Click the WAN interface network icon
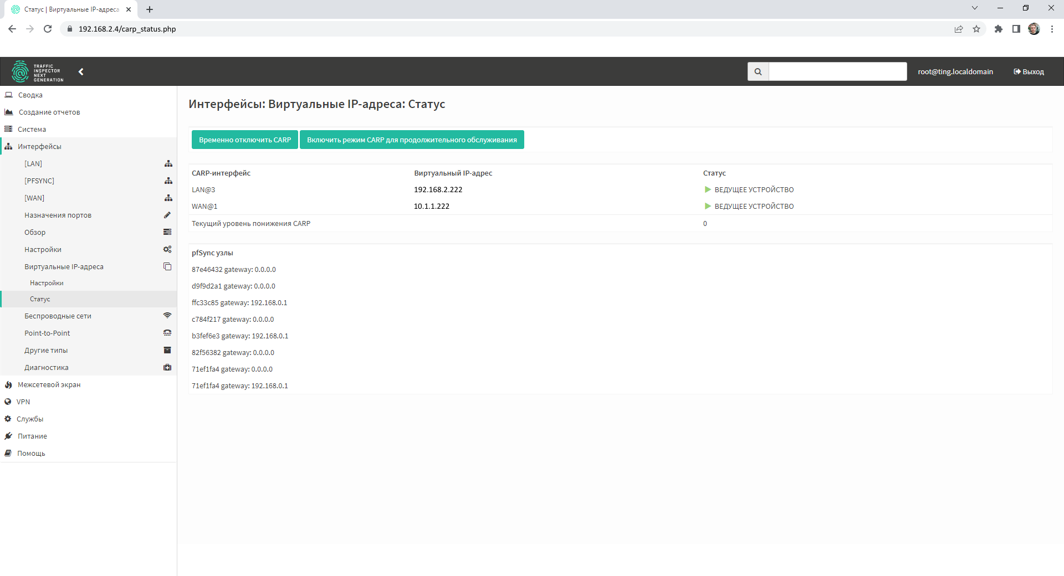This screenshot has width=1064, height=576. [x=168, y=198]
